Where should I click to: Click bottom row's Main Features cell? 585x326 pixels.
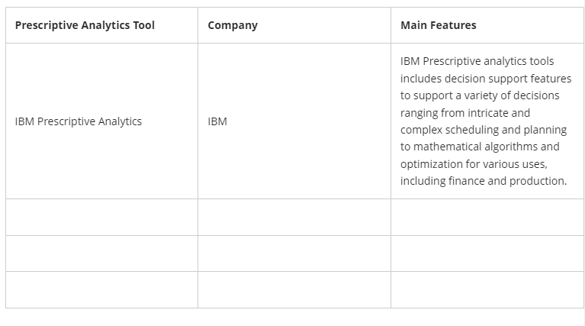(x=487, y=289)
